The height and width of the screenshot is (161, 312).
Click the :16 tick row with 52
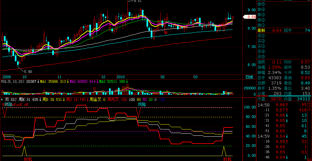click(x=282, y=142)
